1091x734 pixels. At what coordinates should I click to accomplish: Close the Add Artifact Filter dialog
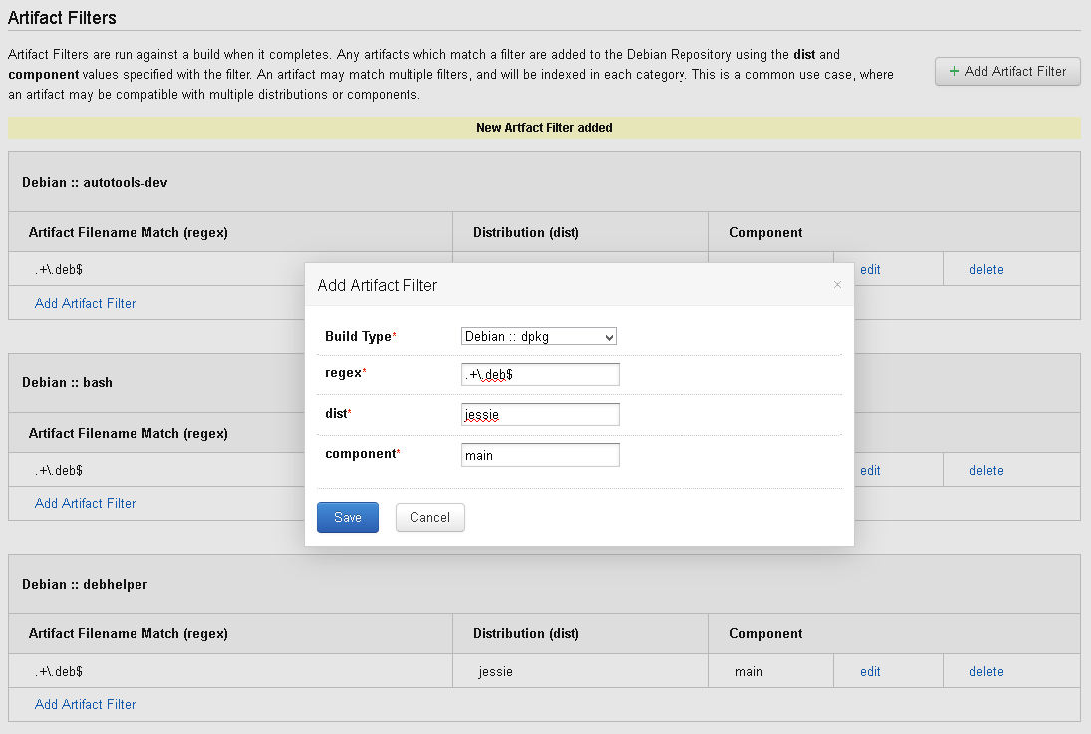pyautogui.click(x=837, y=285)
